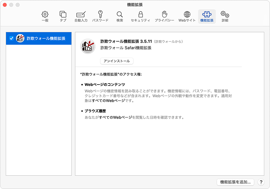Image resolution: width=270 pixels, height=189 pixels.
Task: Click the 機能拡張 puzzle piece tab
Action: point(207,17)
